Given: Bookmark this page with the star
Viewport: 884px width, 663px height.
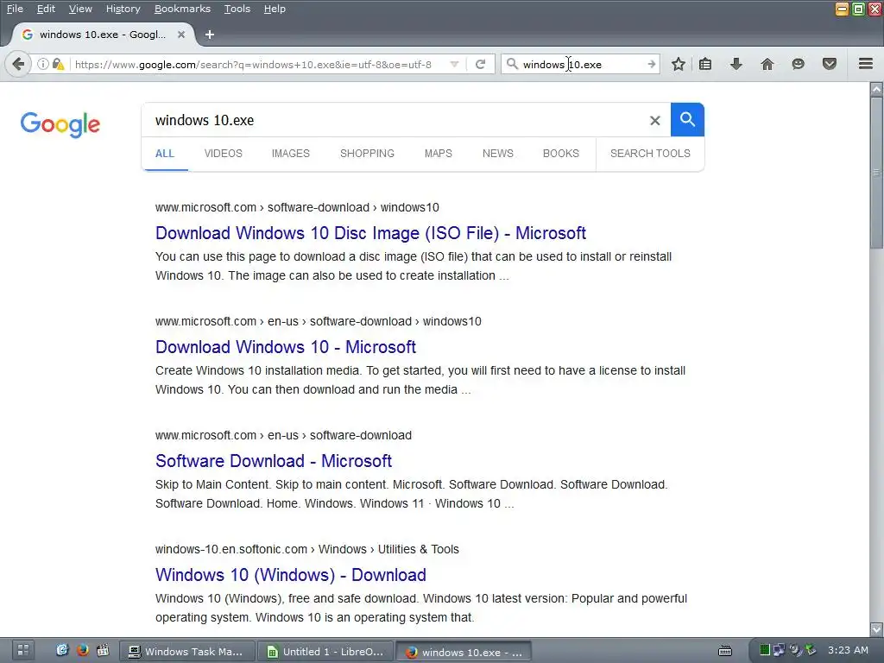Looking at the screenshot, I should pyautogui.click(x=679, y=64).
